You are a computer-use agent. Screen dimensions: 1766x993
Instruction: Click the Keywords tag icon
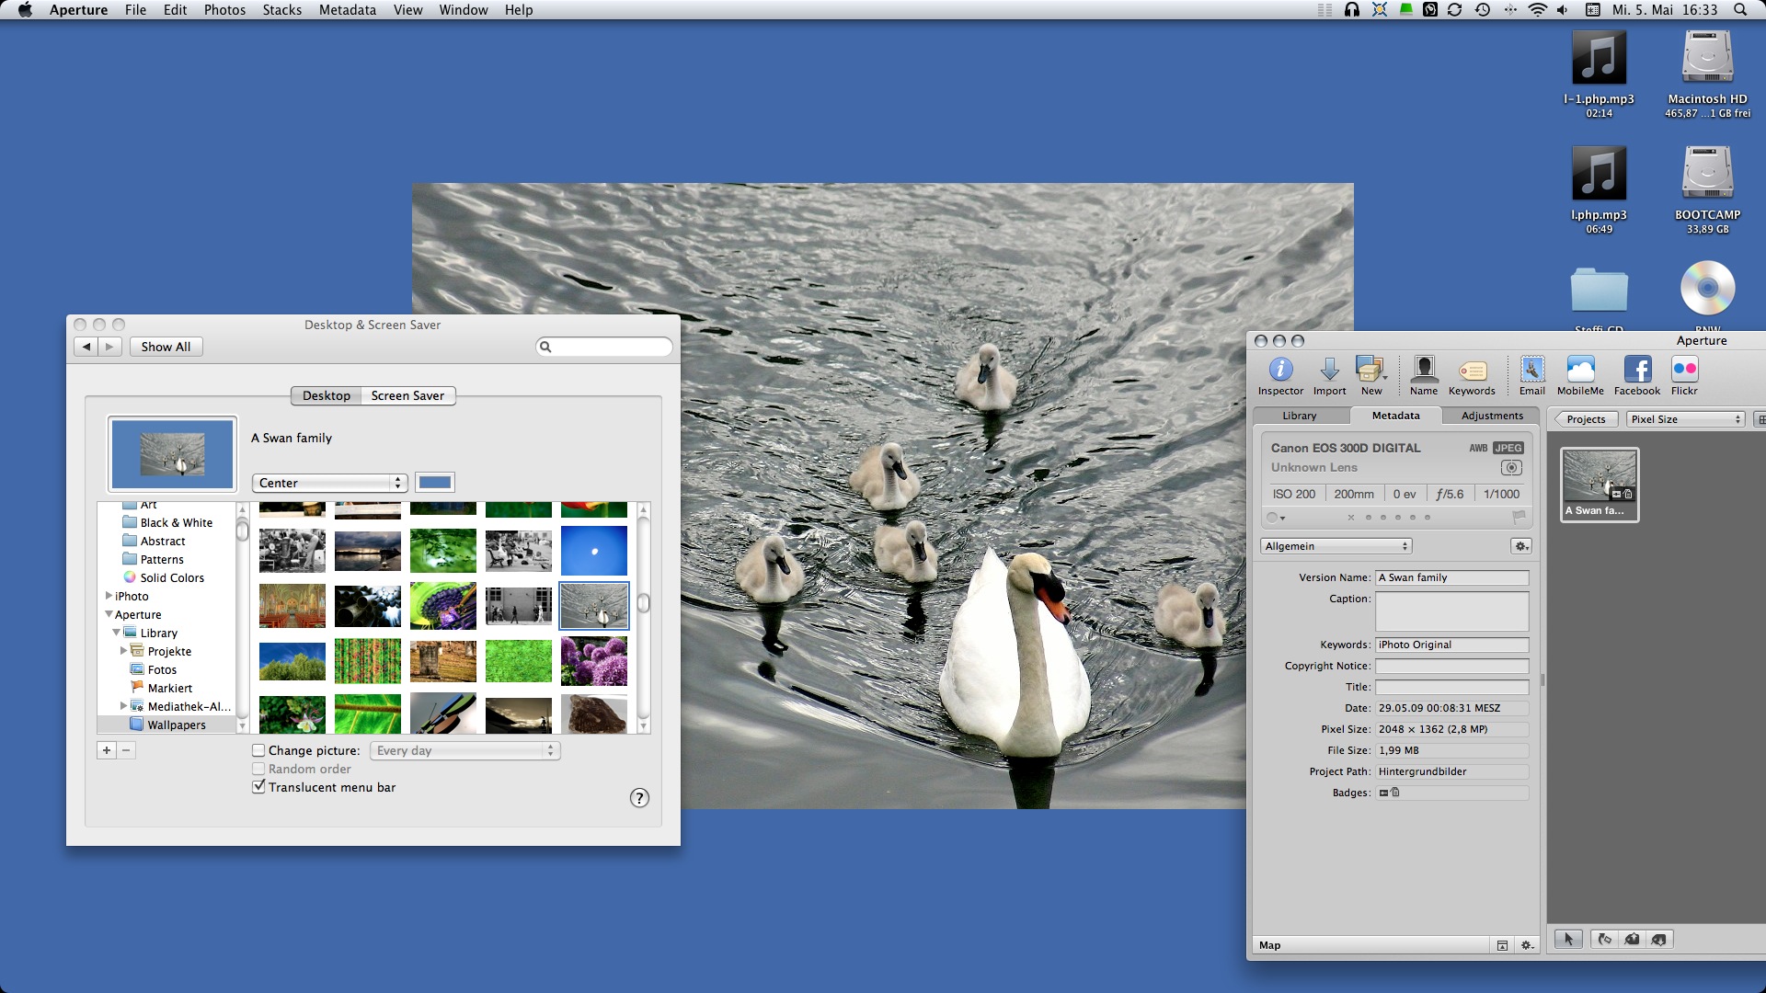click(1472, 370)
